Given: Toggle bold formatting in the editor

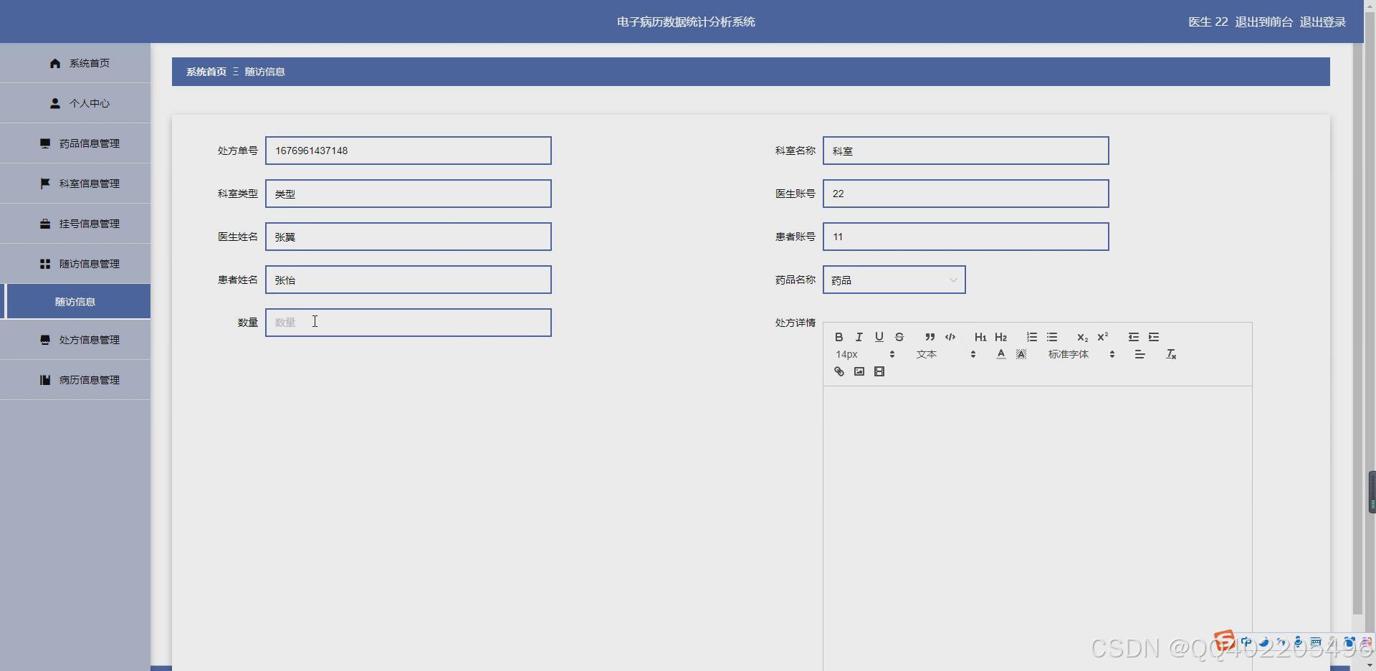Looking at the screenshot, I should 838,337.
